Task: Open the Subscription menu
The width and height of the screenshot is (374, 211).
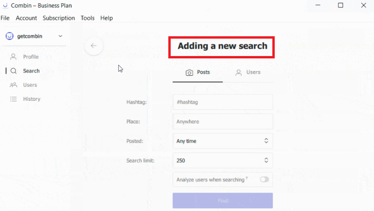Action: pos(59,18)
